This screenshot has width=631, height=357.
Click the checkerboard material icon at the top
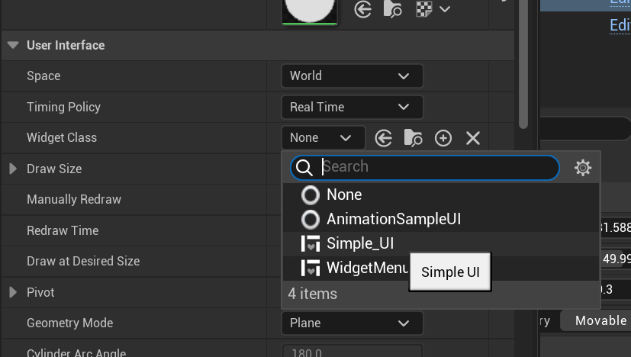(424, 9)
